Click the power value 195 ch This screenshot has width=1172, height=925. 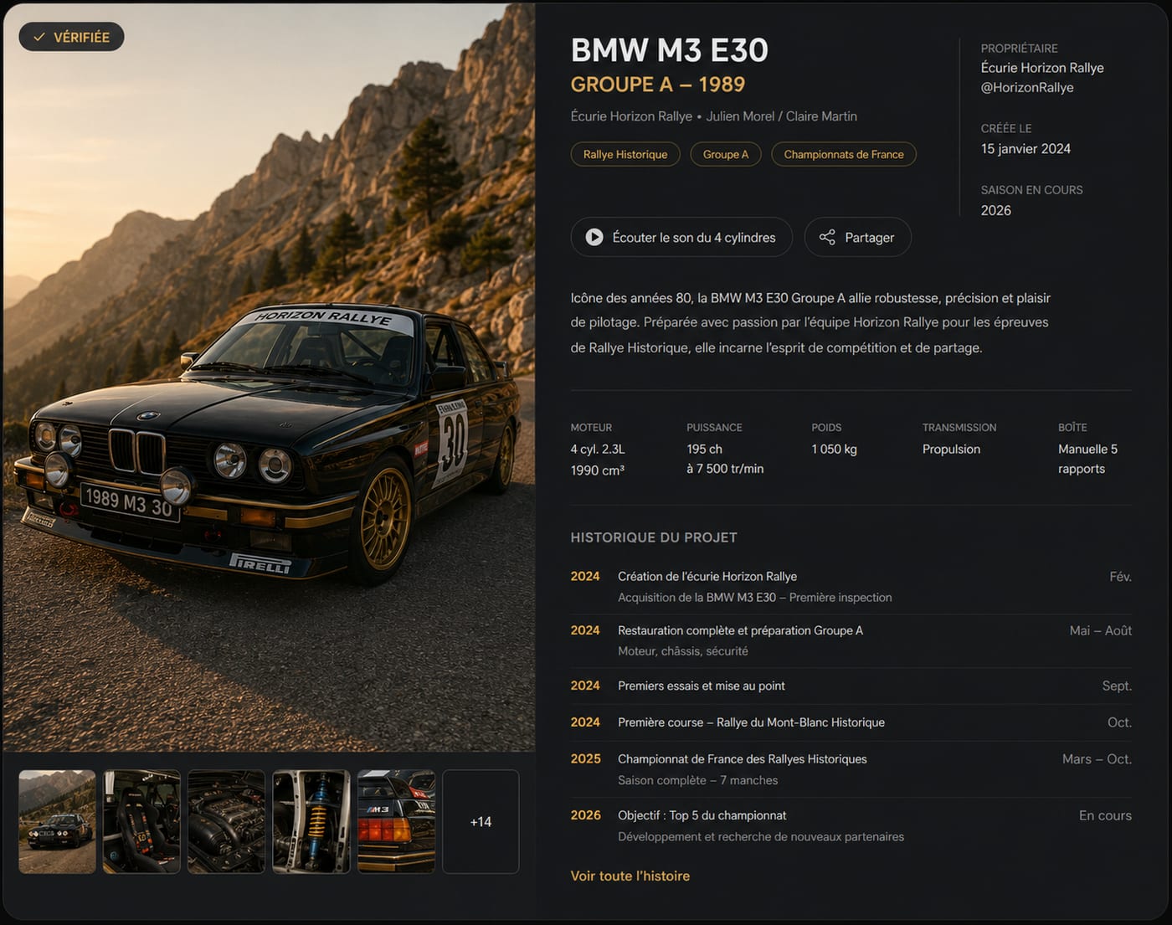(x=705, y=449)
